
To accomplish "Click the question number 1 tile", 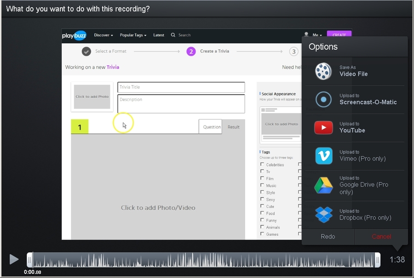I will click(x=80, y=127).
